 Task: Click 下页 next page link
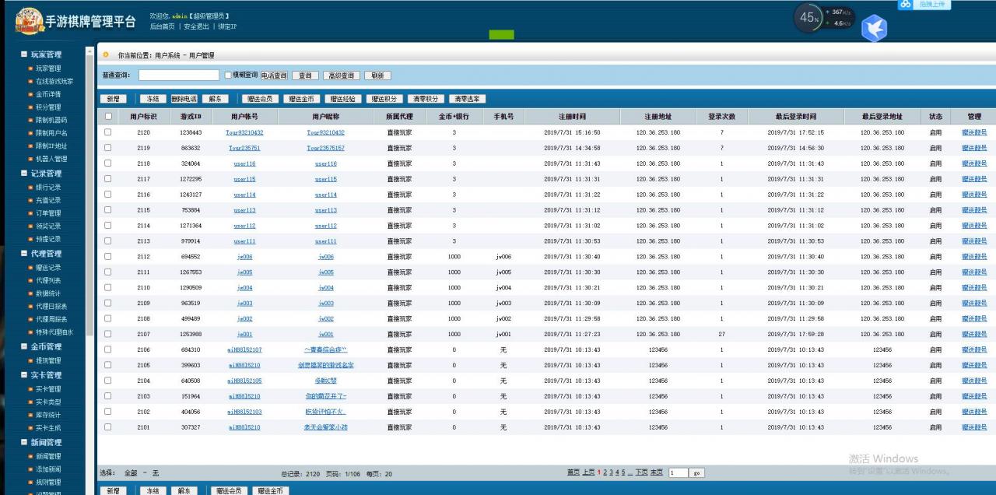pyautogui.click(x=642, y=472)
